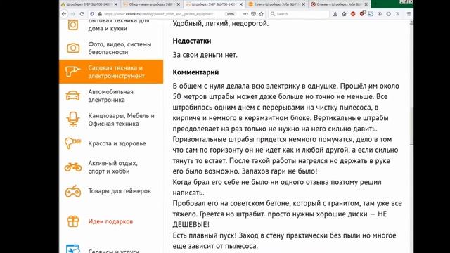The width and height of the screenshot is (450, 253).
Task: Click the gift box icon
Action: pos(73,221)
